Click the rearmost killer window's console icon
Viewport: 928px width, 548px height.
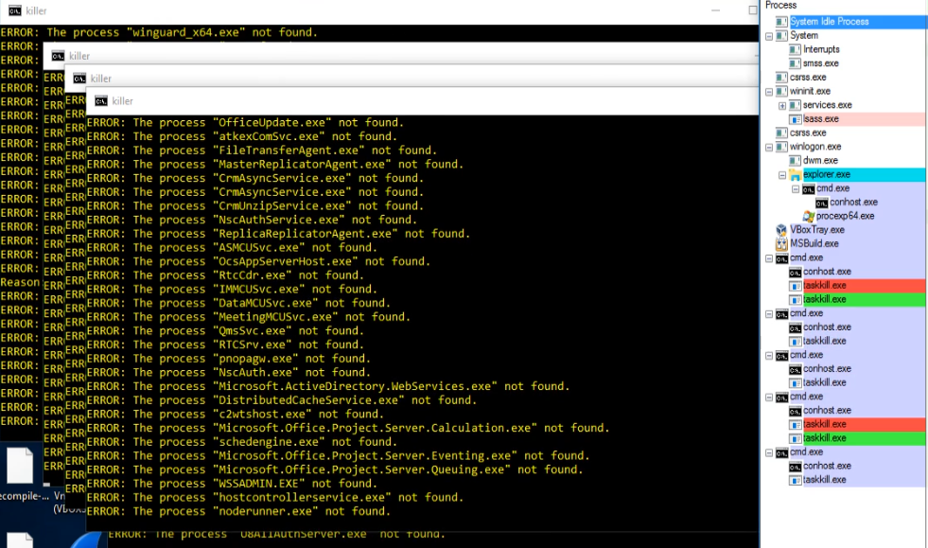[x=15, y=10]
